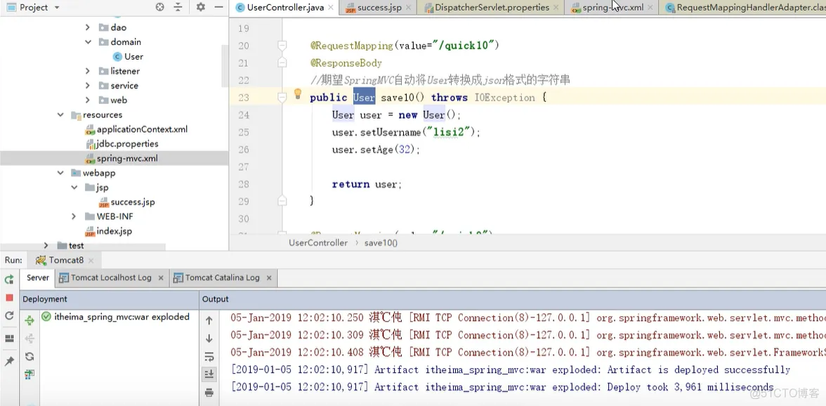This screenshot has height=406, width=826.
Task: Click the rerun Tomcat8 icon
Action: click(x=8, y=280)
